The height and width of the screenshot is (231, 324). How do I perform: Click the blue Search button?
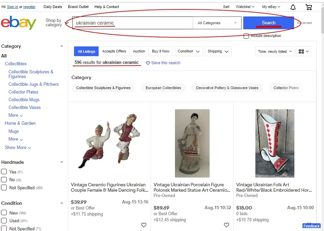[268, 23]
